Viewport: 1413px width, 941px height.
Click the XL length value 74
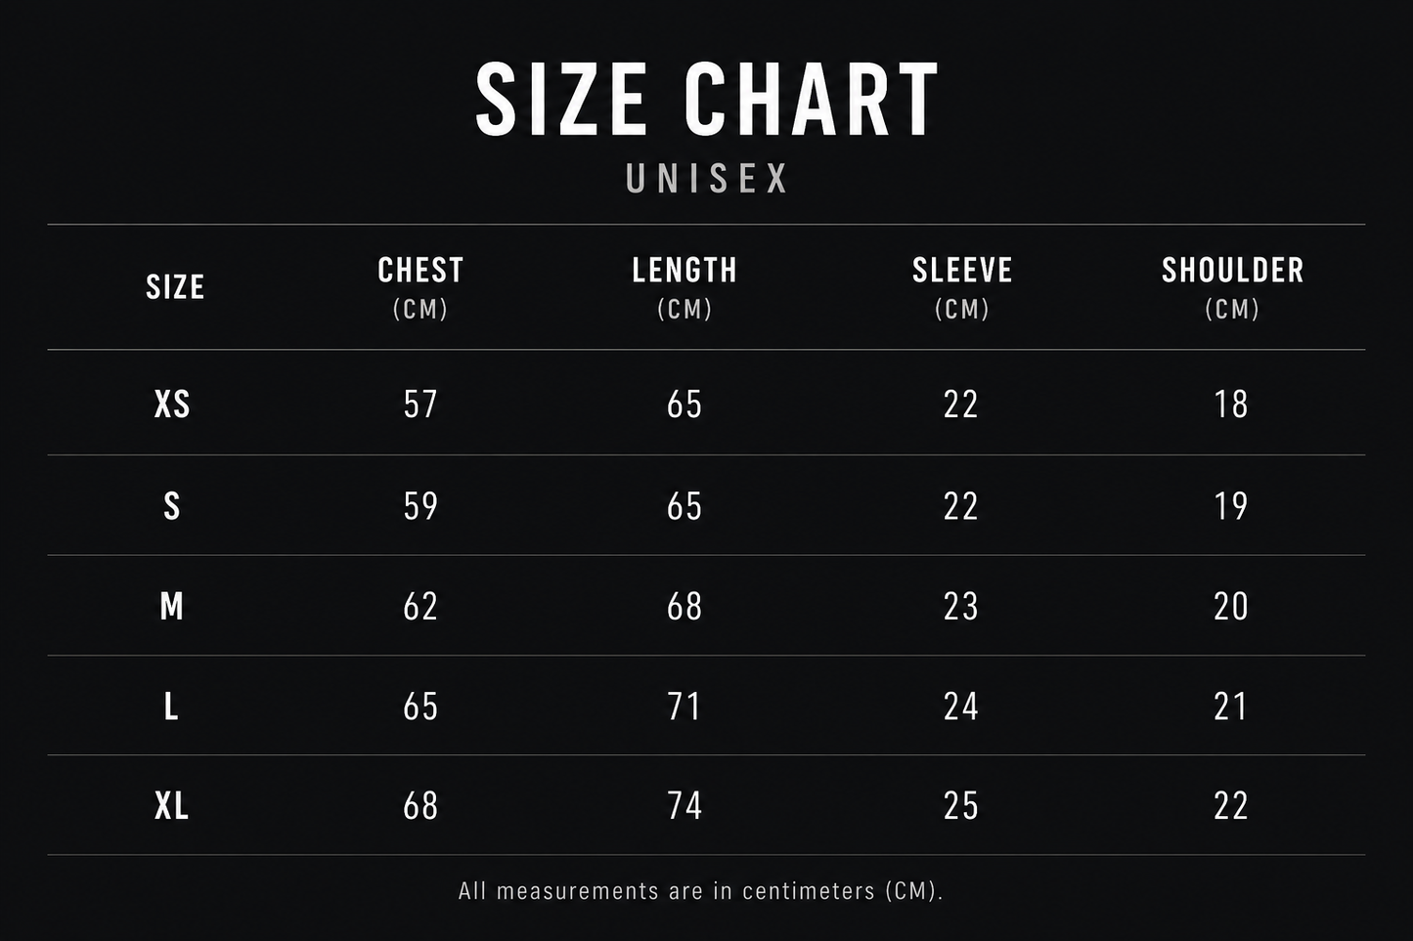(x=684, y=806)
